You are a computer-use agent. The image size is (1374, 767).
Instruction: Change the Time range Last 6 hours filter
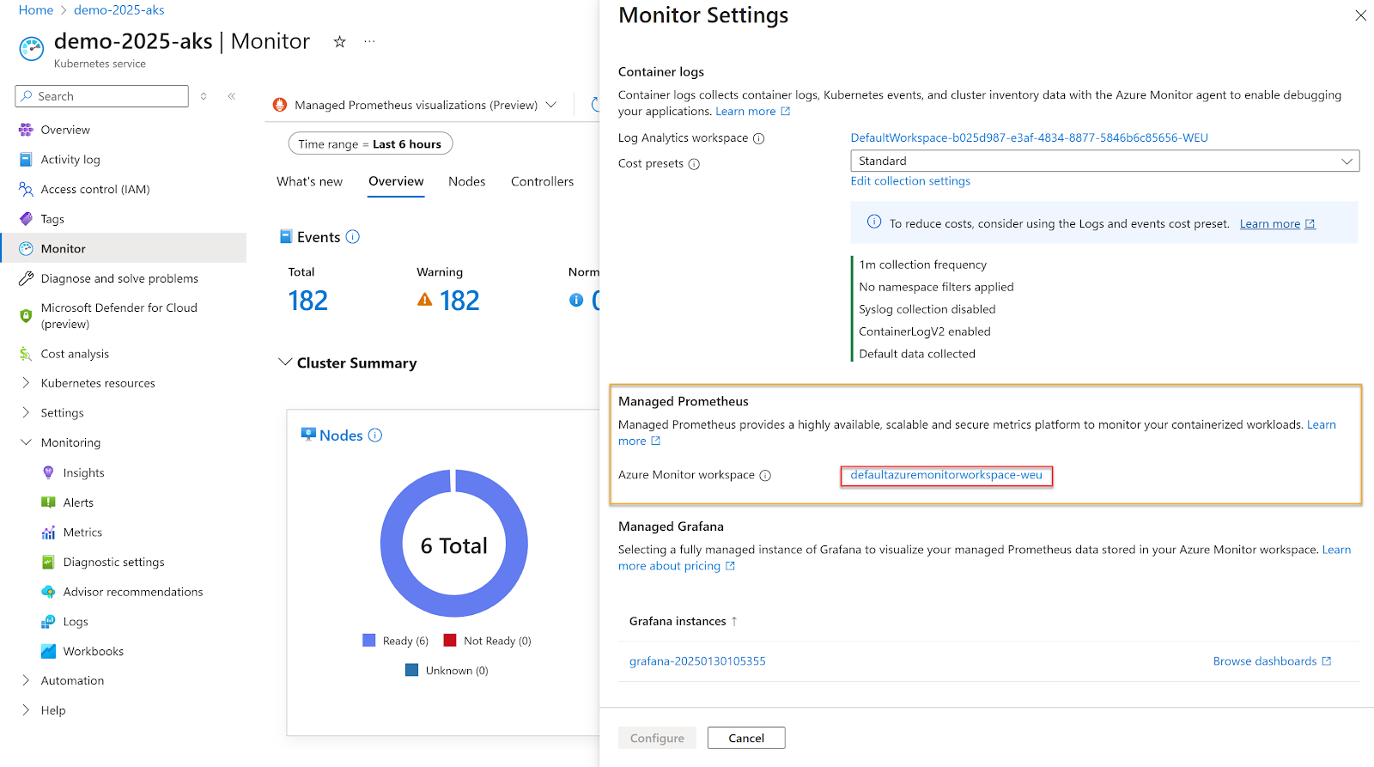[x=370, y=144]
